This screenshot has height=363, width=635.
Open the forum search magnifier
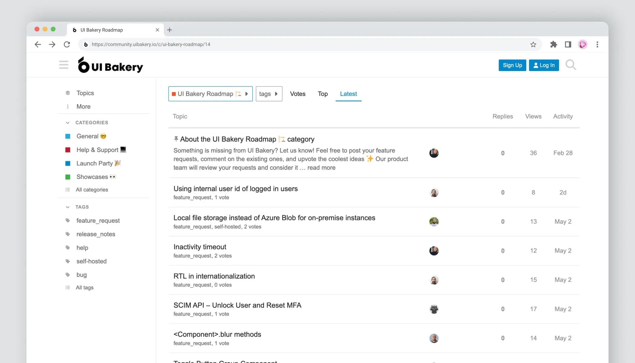571,65
